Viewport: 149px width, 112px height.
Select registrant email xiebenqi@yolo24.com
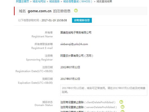click(x=74, y=44)
